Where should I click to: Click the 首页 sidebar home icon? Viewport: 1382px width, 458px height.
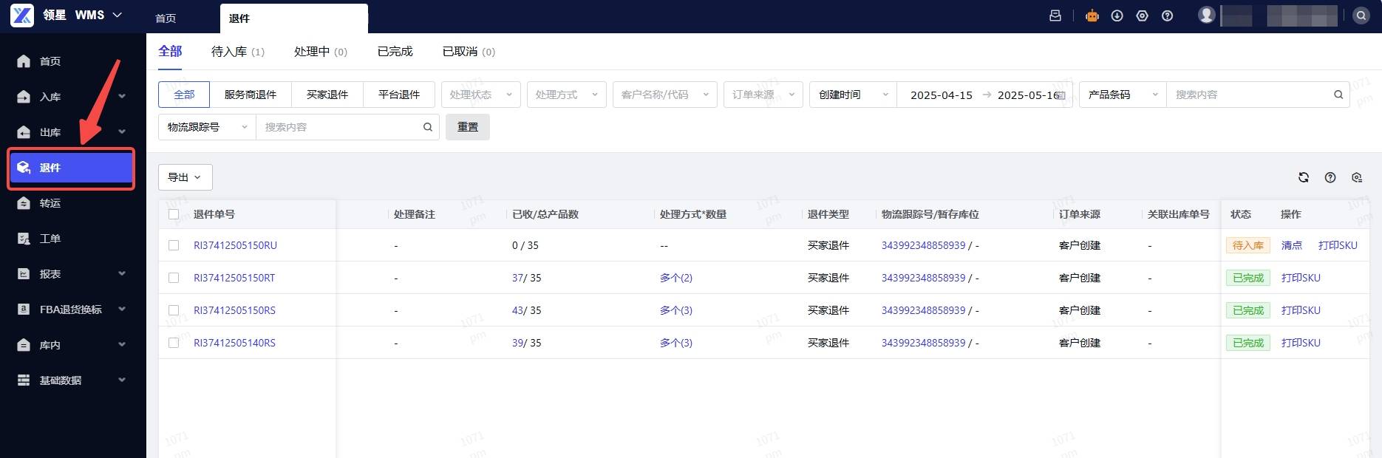24,61
